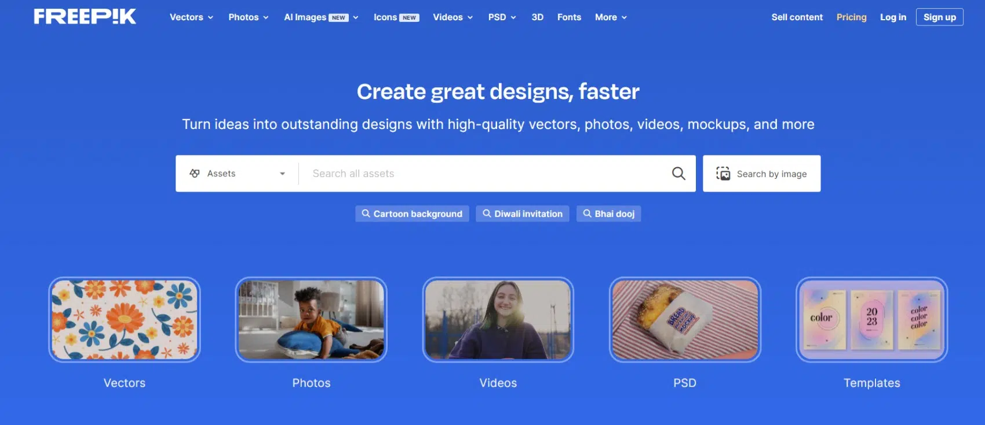Open the Photos nav menu
Image resolution: width=985 pixels, height=425 pixels.
pos(249,17)
